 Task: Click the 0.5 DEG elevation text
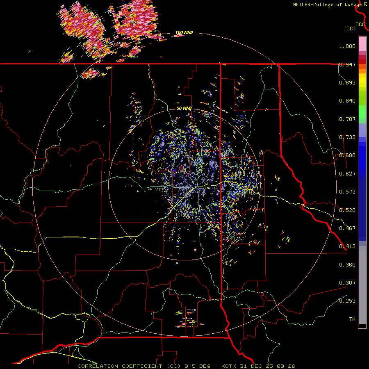coord(198,366)
